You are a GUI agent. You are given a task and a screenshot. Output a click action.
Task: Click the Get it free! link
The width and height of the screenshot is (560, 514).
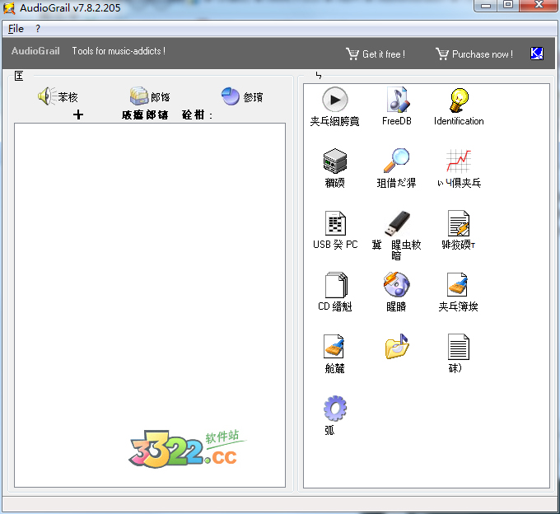tap(376, 54)
